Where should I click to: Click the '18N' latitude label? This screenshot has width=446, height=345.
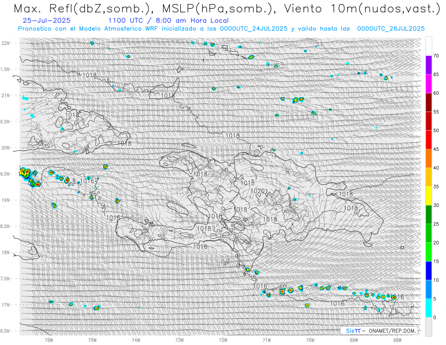click(x=6, y=252)
